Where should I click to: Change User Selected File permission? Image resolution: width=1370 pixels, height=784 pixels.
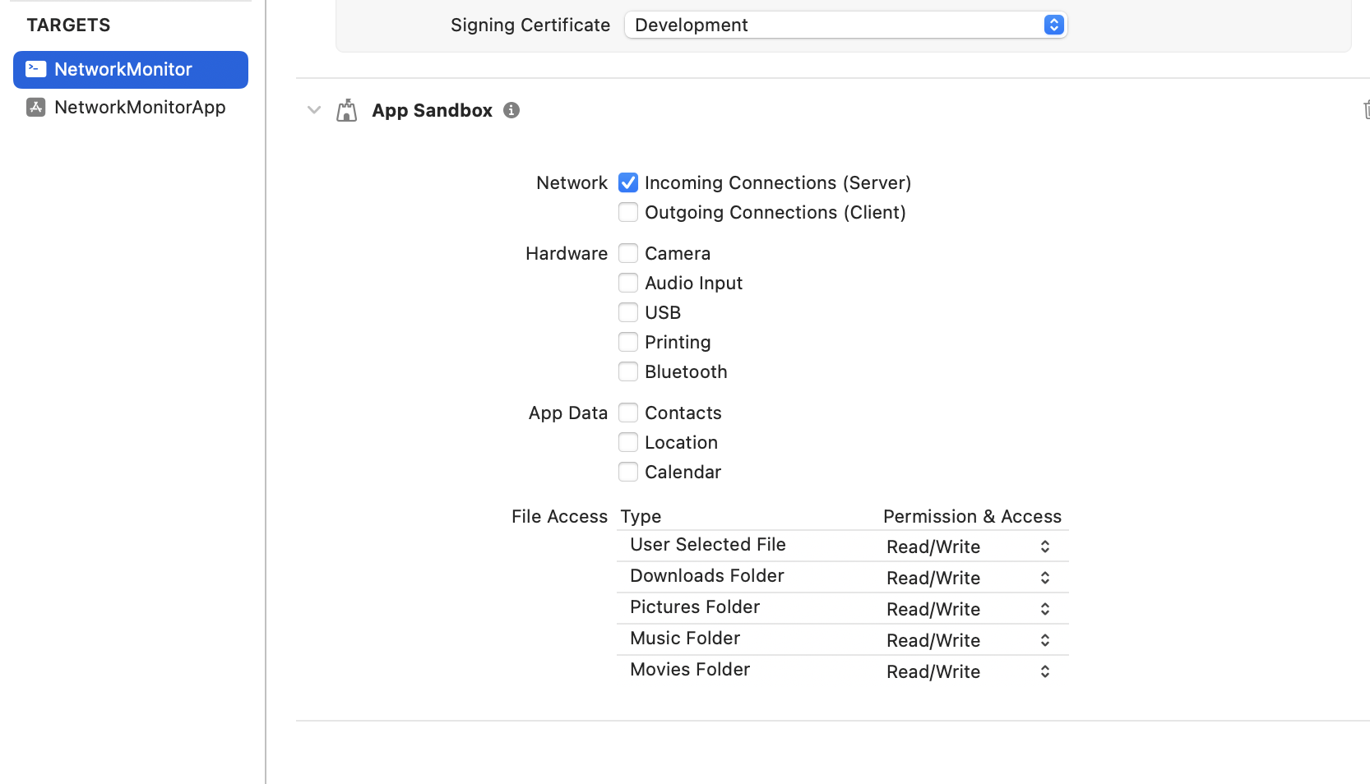pyautogui.click(x=969, y=546)
